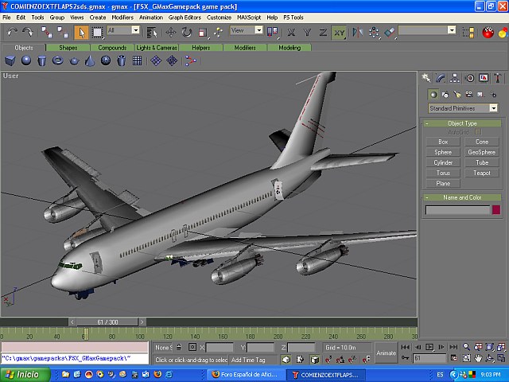509x382 pixels.
Task: Switch to the Lights category icon
Action: click(458, 95)
